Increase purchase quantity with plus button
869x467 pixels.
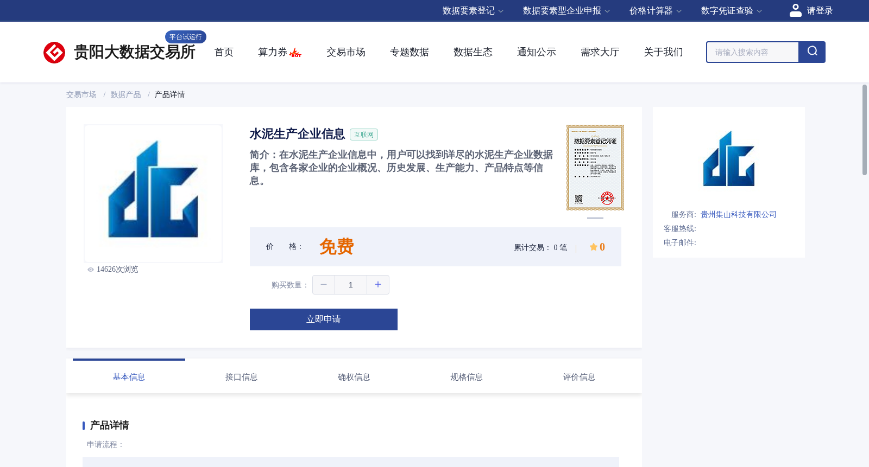tap(378, 285)
